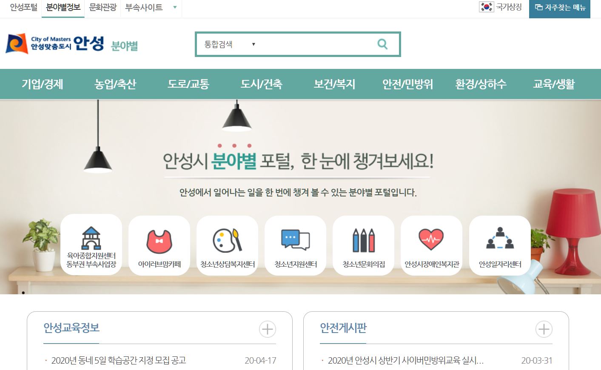Click the 국가상징 Korean flag icon
Image resolution: width=601 pixels, height=370 pixels.
(x=486, y=7)
